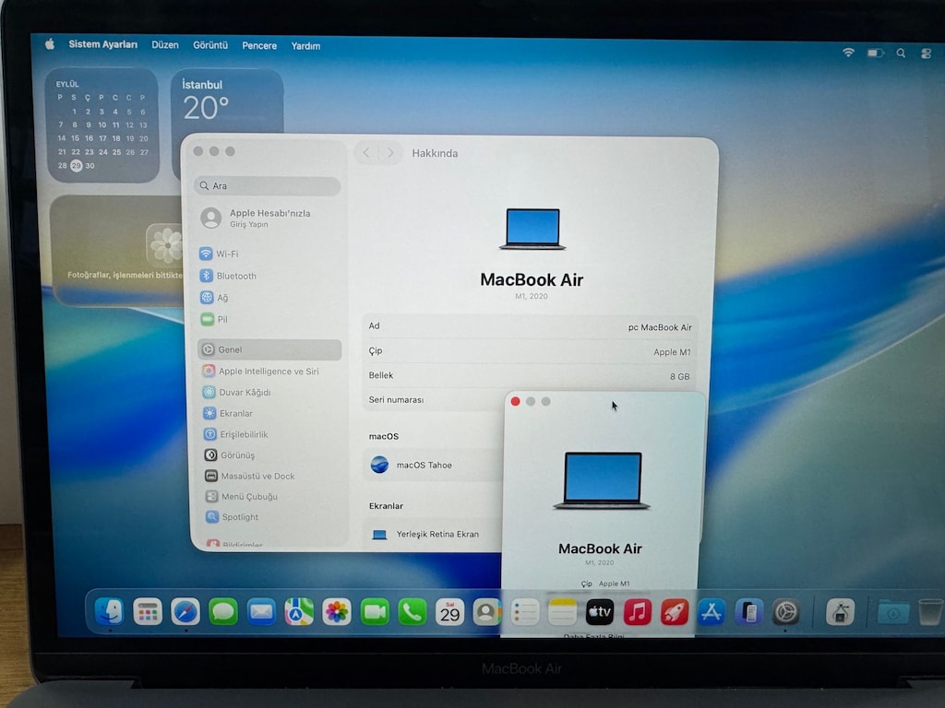Open Apple Intelligence ve Siri settings
This screenshot has height=708, width=945.
coord(260,371)
